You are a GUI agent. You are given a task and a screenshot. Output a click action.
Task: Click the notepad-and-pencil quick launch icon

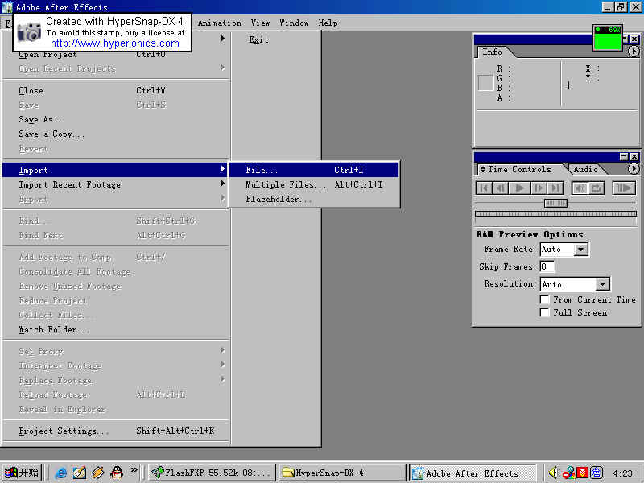click(79, 473)
